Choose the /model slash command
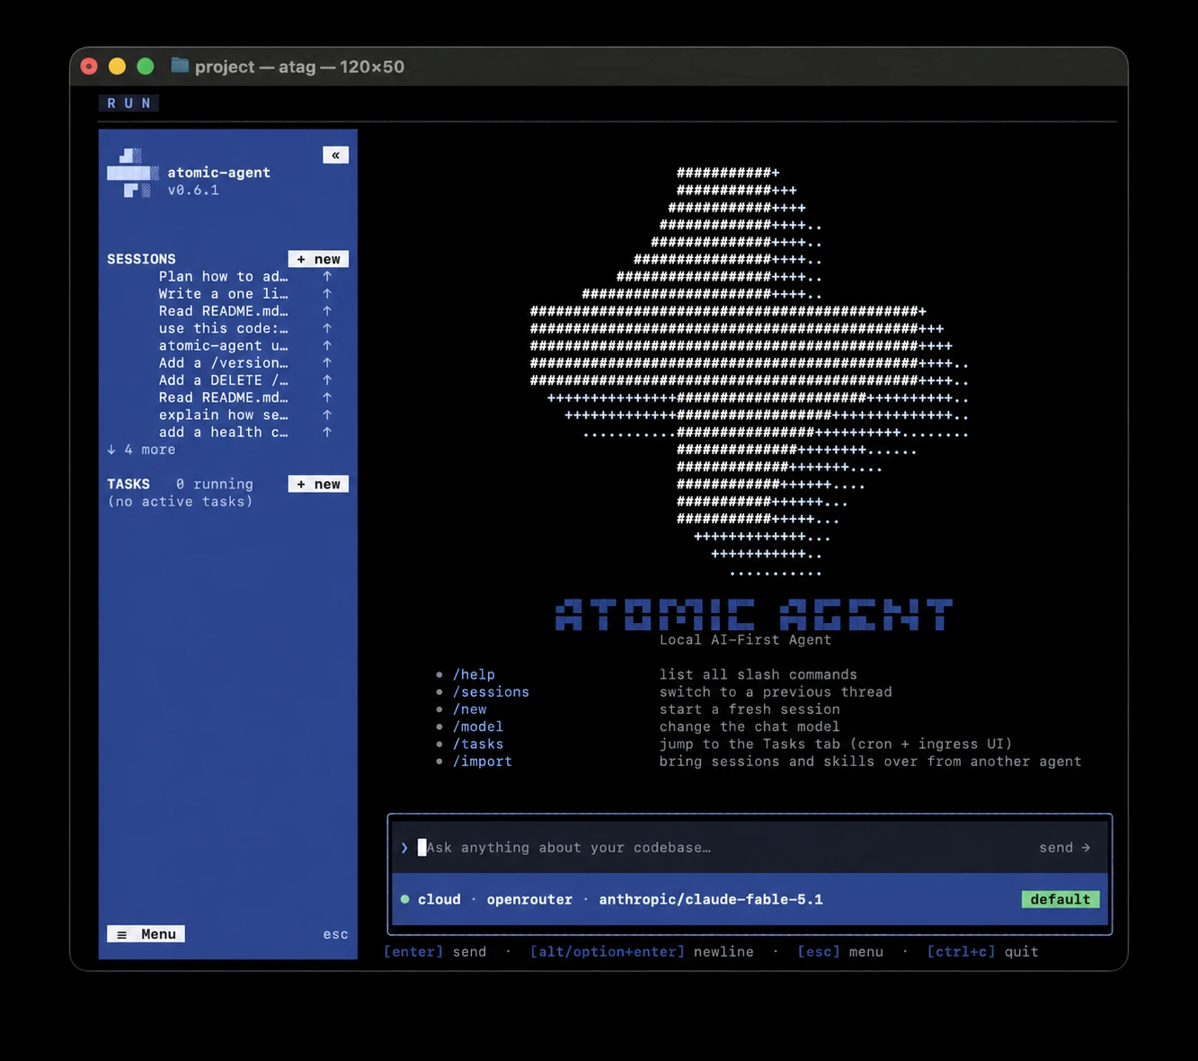1198x1061 pixels. (x=478, y=727)
